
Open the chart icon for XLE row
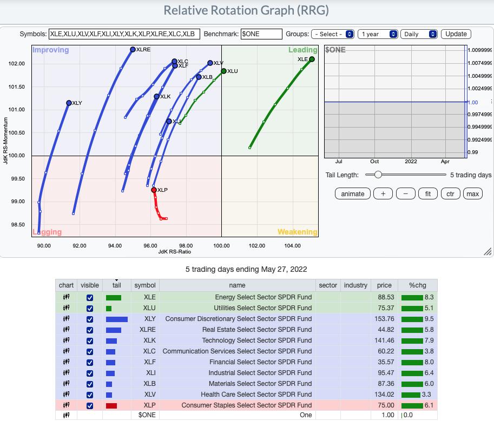67,297
